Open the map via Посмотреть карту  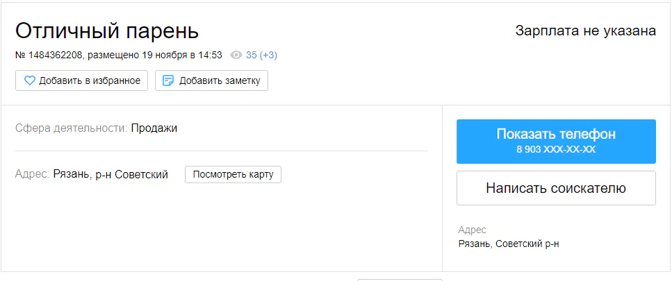coord(233,174)
